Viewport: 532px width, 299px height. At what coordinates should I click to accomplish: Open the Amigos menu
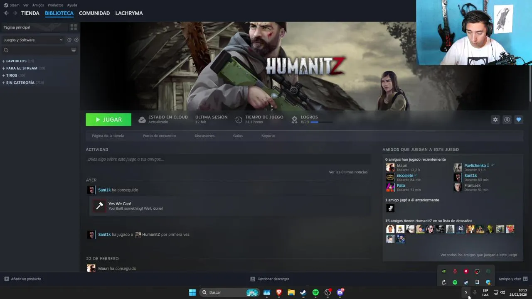click(x=38, y=5)
